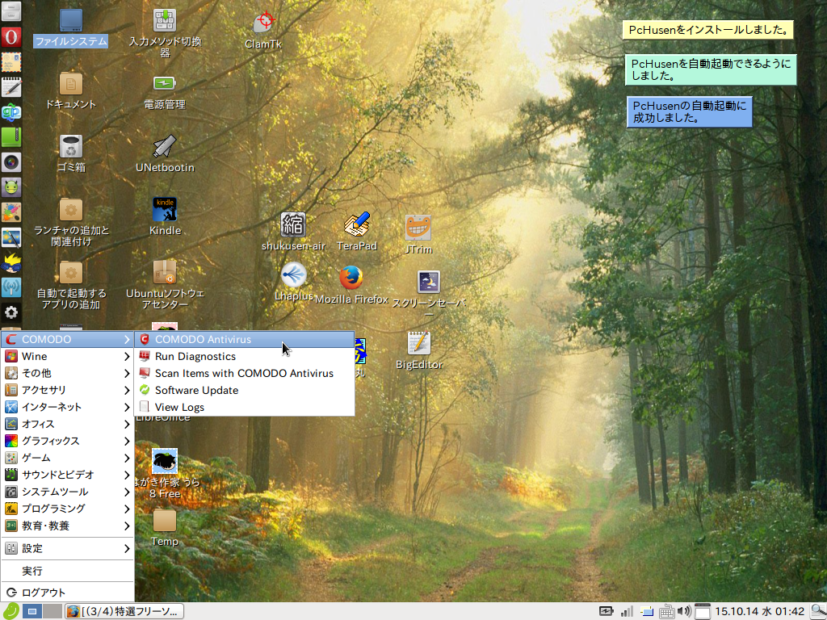Open the ログアウト entry in the start menu
Image resolution: width=827 pixels, height=620 pixels.
point(67,593)
